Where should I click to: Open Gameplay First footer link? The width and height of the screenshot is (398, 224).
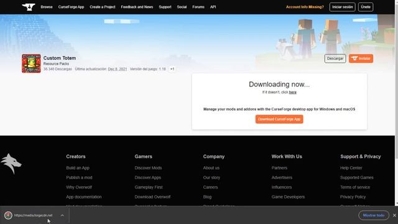(149, 187)
